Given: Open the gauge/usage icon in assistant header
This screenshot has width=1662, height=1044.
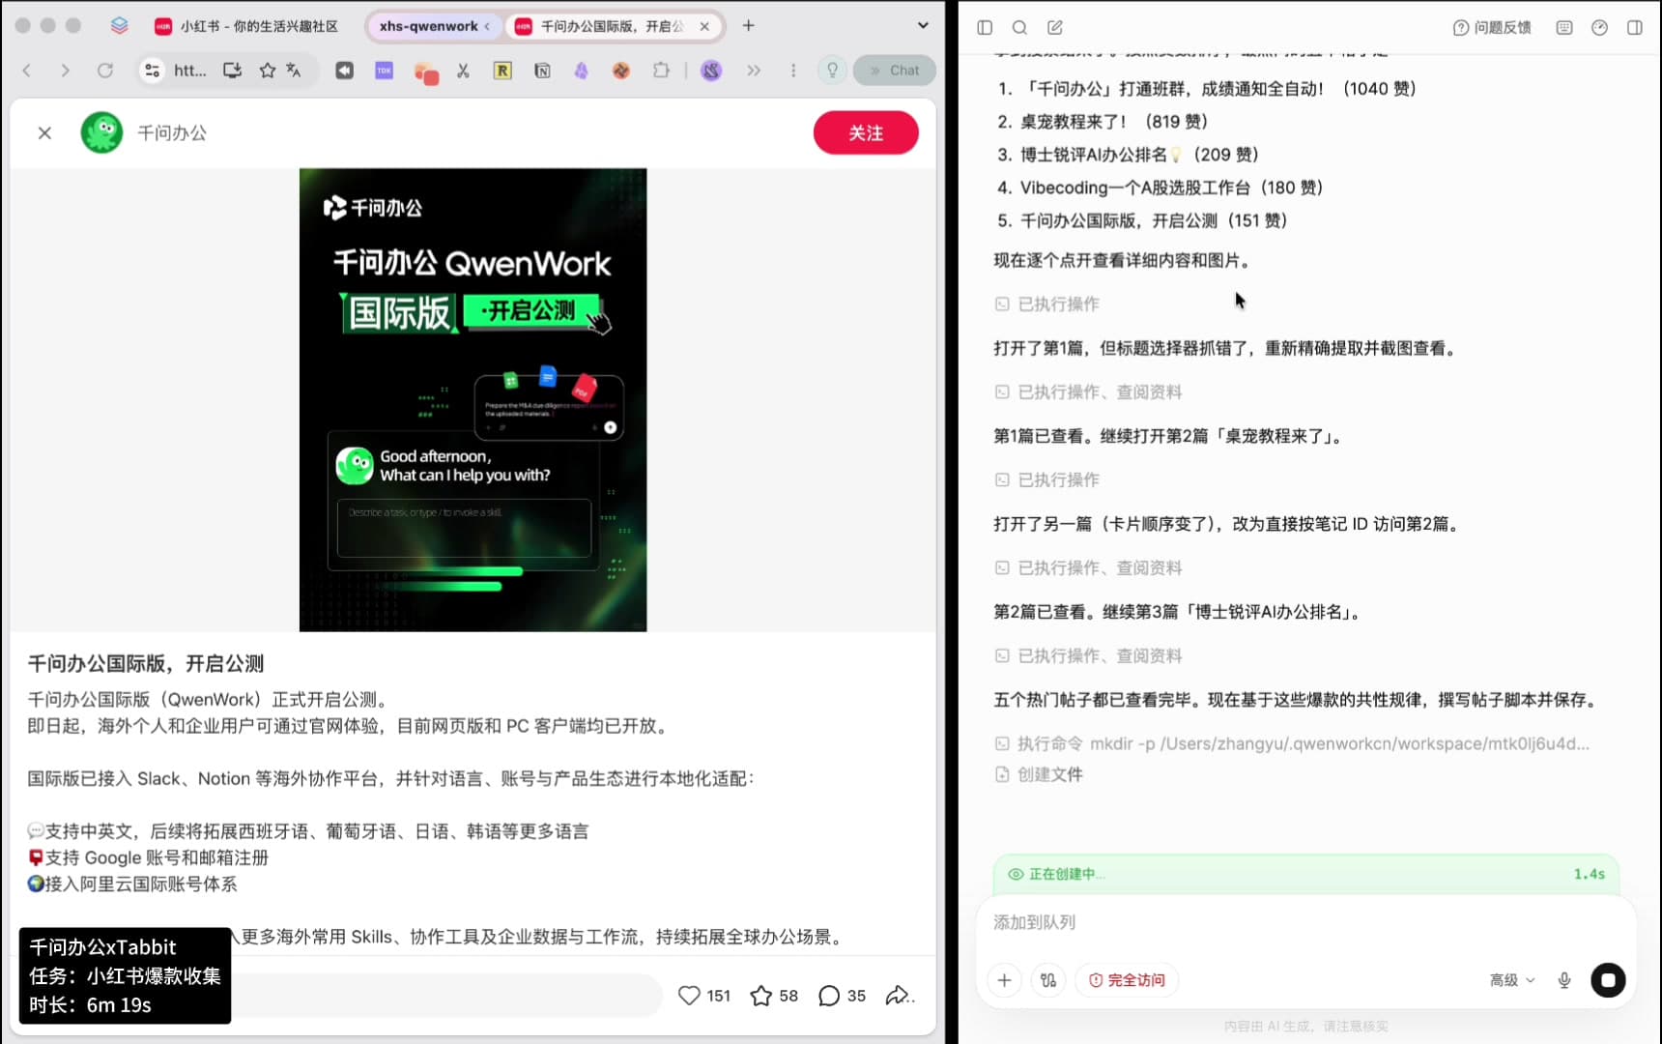Looking at the screenshot, I should click(x=1599, y=28).
